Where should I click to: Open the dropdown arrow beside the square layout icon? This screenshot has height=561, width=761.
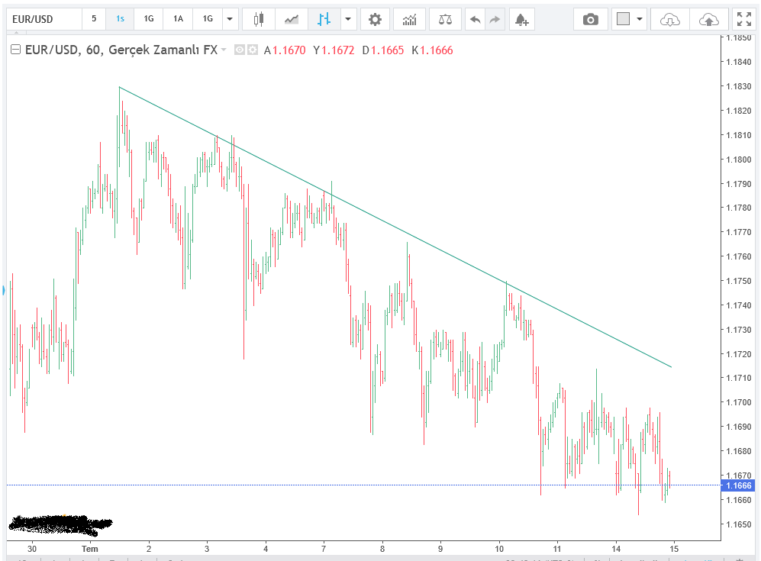click(639, 19)
